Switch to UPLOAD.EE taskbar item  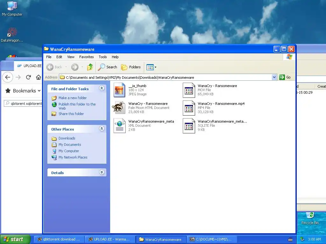[x=110, y=239]
